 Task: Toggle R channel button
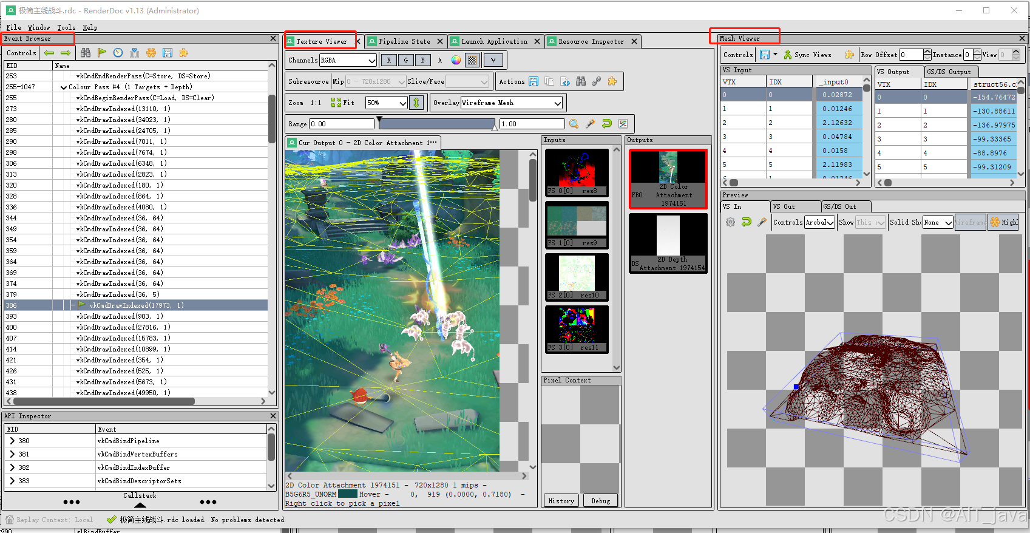pyautogui.click(x=389, y=60)
